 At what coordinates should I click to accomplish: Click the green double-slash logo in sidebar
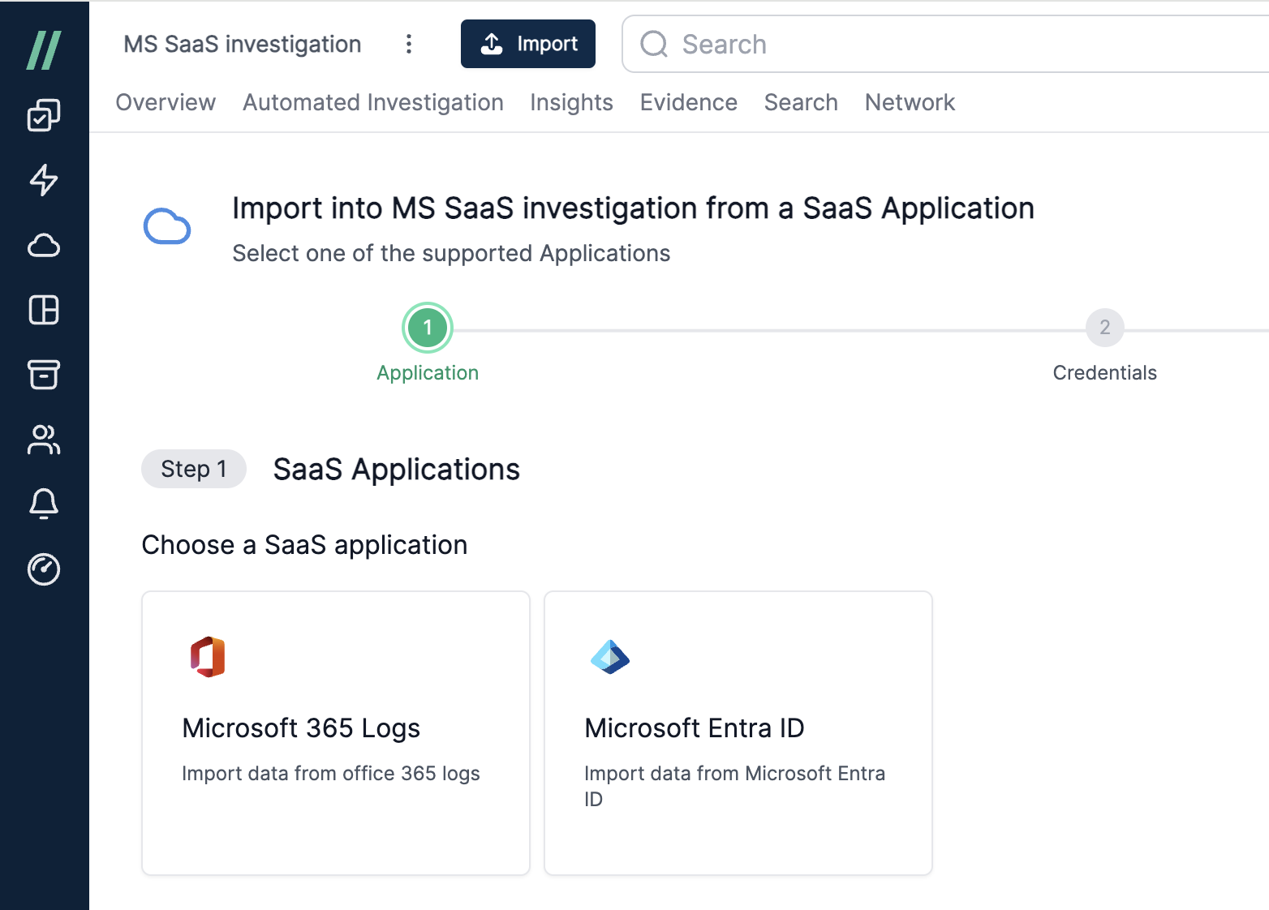click(44, 50)
